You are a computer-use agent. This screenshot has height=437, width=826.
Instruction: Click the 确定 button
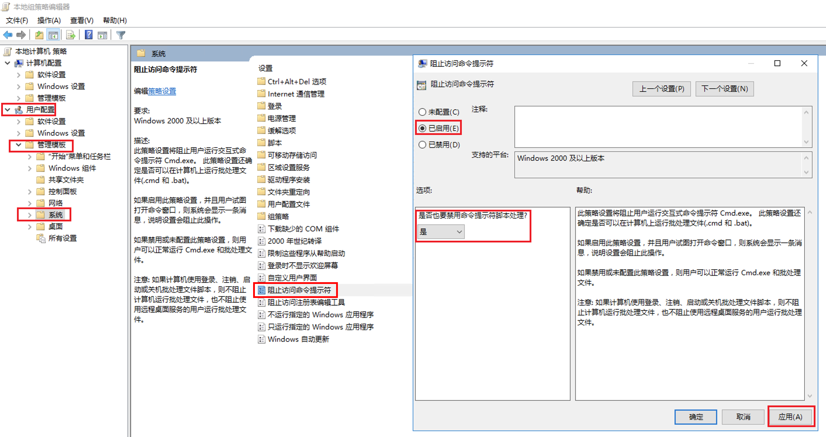pos(696,417)
